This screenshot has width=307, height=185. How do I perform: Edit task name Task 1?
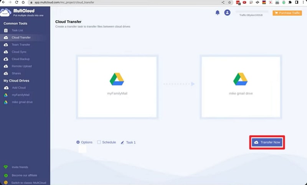point(131,142)
